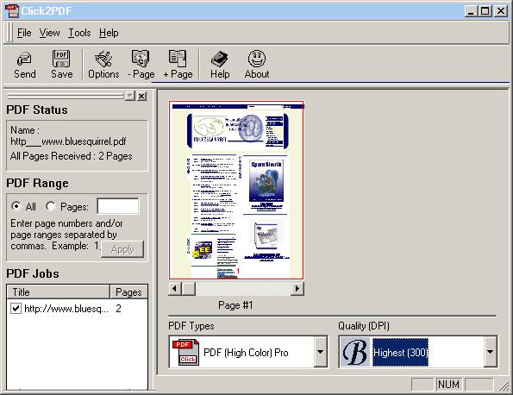
Task: Select the Pages radio button
Action: (x=51, y=206)
